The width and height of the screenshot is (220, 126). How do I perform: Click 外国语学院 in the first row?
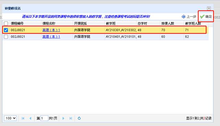82,30
